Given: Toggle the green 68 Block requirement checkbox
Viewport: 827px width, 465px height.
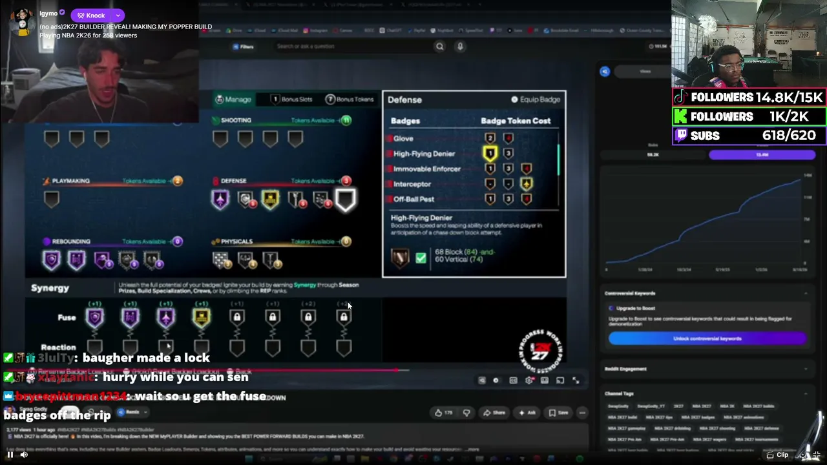Looking at the screenshot, I should click(x=421, y=258).
